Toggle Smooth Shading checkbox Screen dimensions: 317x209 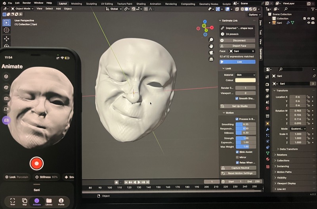coord(237,98)
